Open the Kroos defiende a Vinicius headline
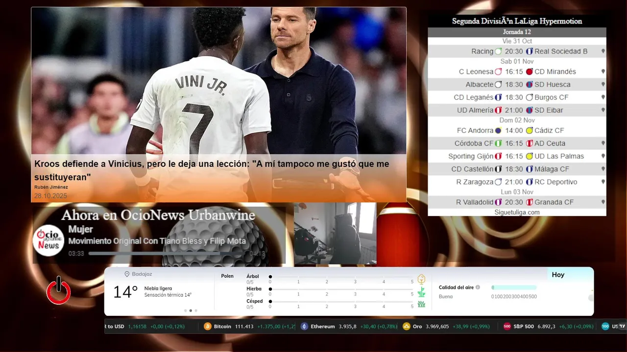This screenshot has width=627, height=352. pyautogui.click(x=212, y=170)
